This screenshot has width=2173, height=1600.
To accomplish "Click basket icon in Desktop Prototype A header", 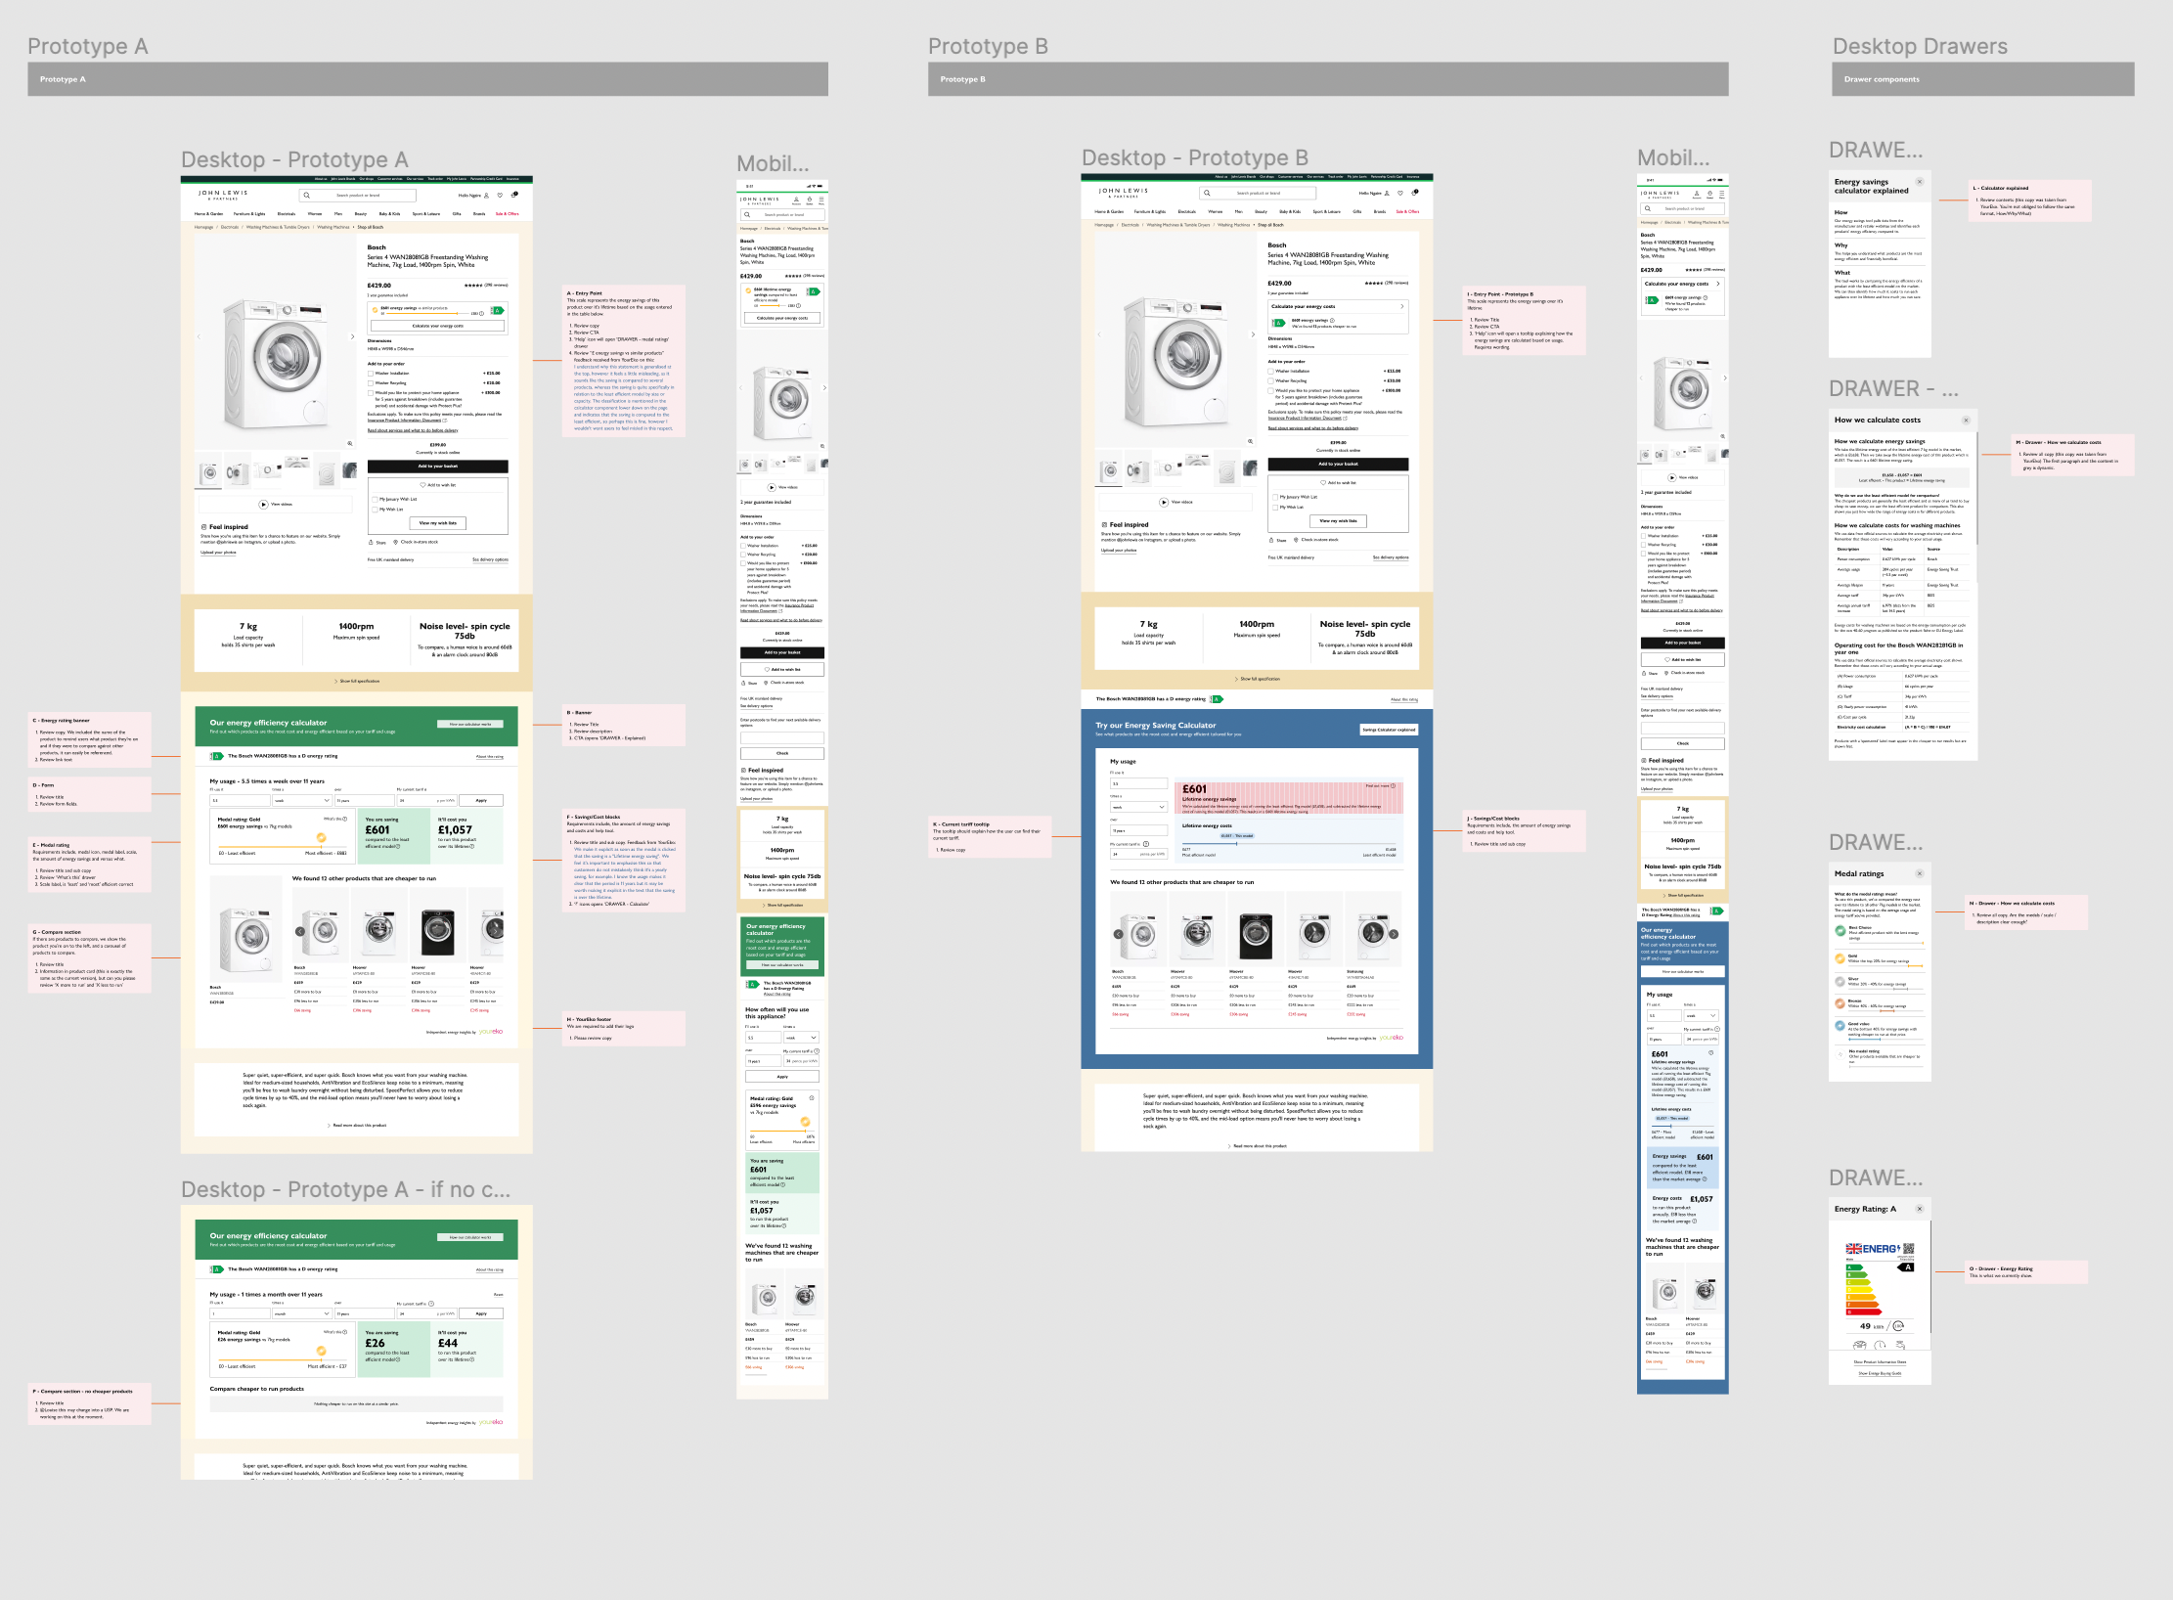I will (514, 195).
